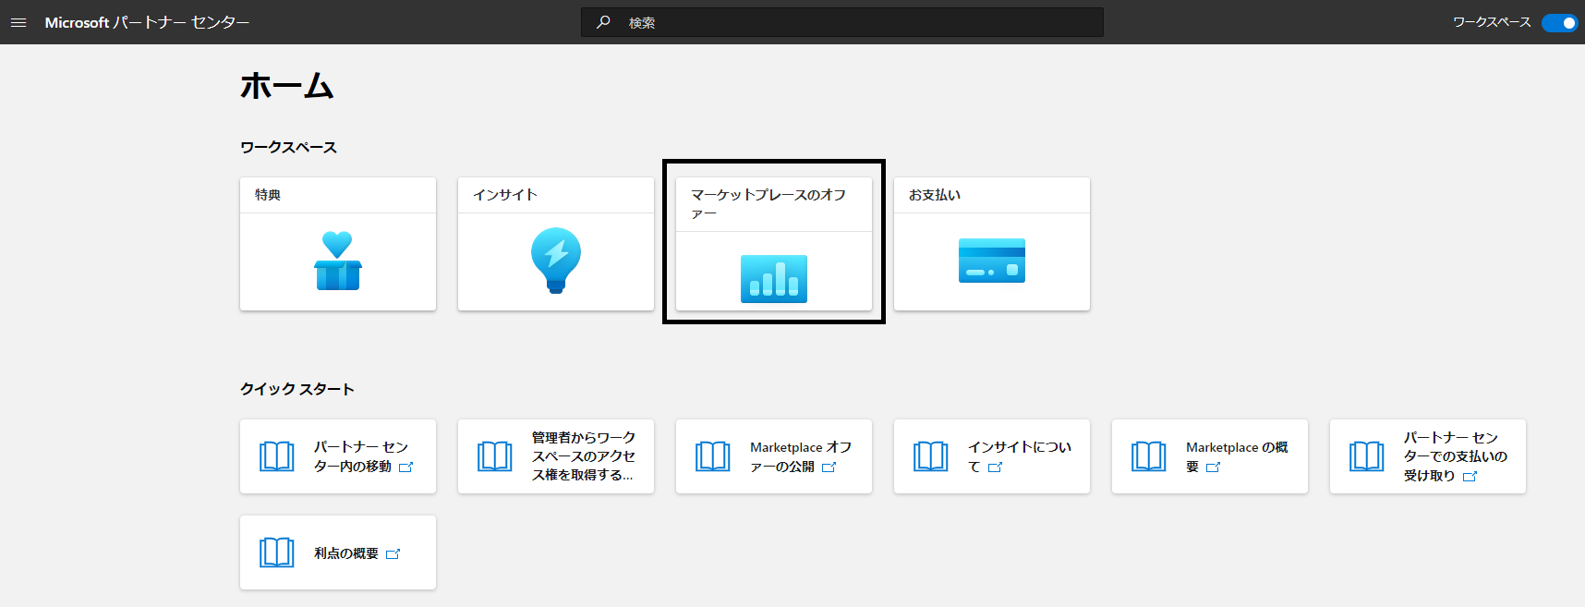Click book icon on インサイトについて card
Viewport: 1585px width, 607px height.
(x=931, y=456)
